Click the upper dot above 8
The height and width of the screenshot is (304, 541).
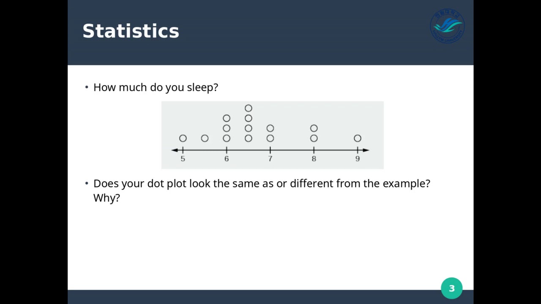(314, 128)
